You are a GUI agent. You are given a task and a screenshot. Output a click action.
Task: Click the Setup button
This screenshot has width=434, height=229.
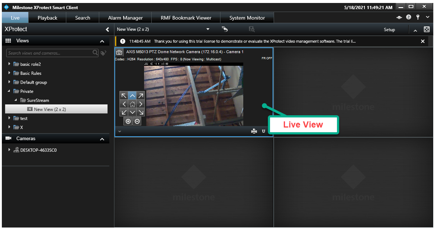[x=389, y=30]
